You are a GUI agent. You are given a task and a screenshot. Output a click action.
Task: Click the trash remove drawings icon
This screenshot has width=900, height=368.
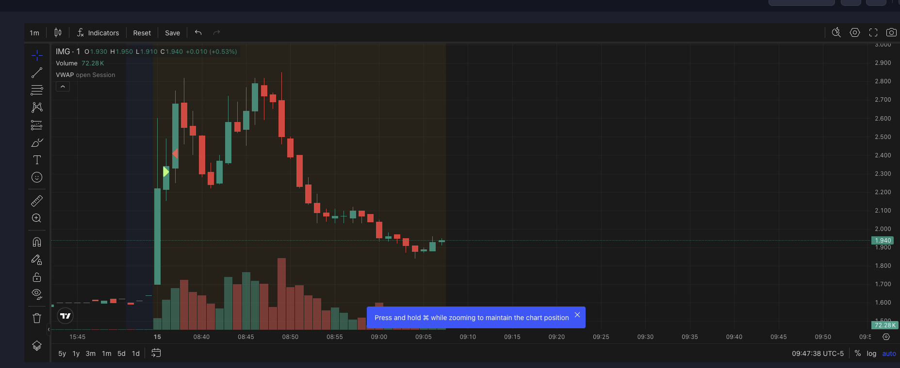tap(37, 318)
